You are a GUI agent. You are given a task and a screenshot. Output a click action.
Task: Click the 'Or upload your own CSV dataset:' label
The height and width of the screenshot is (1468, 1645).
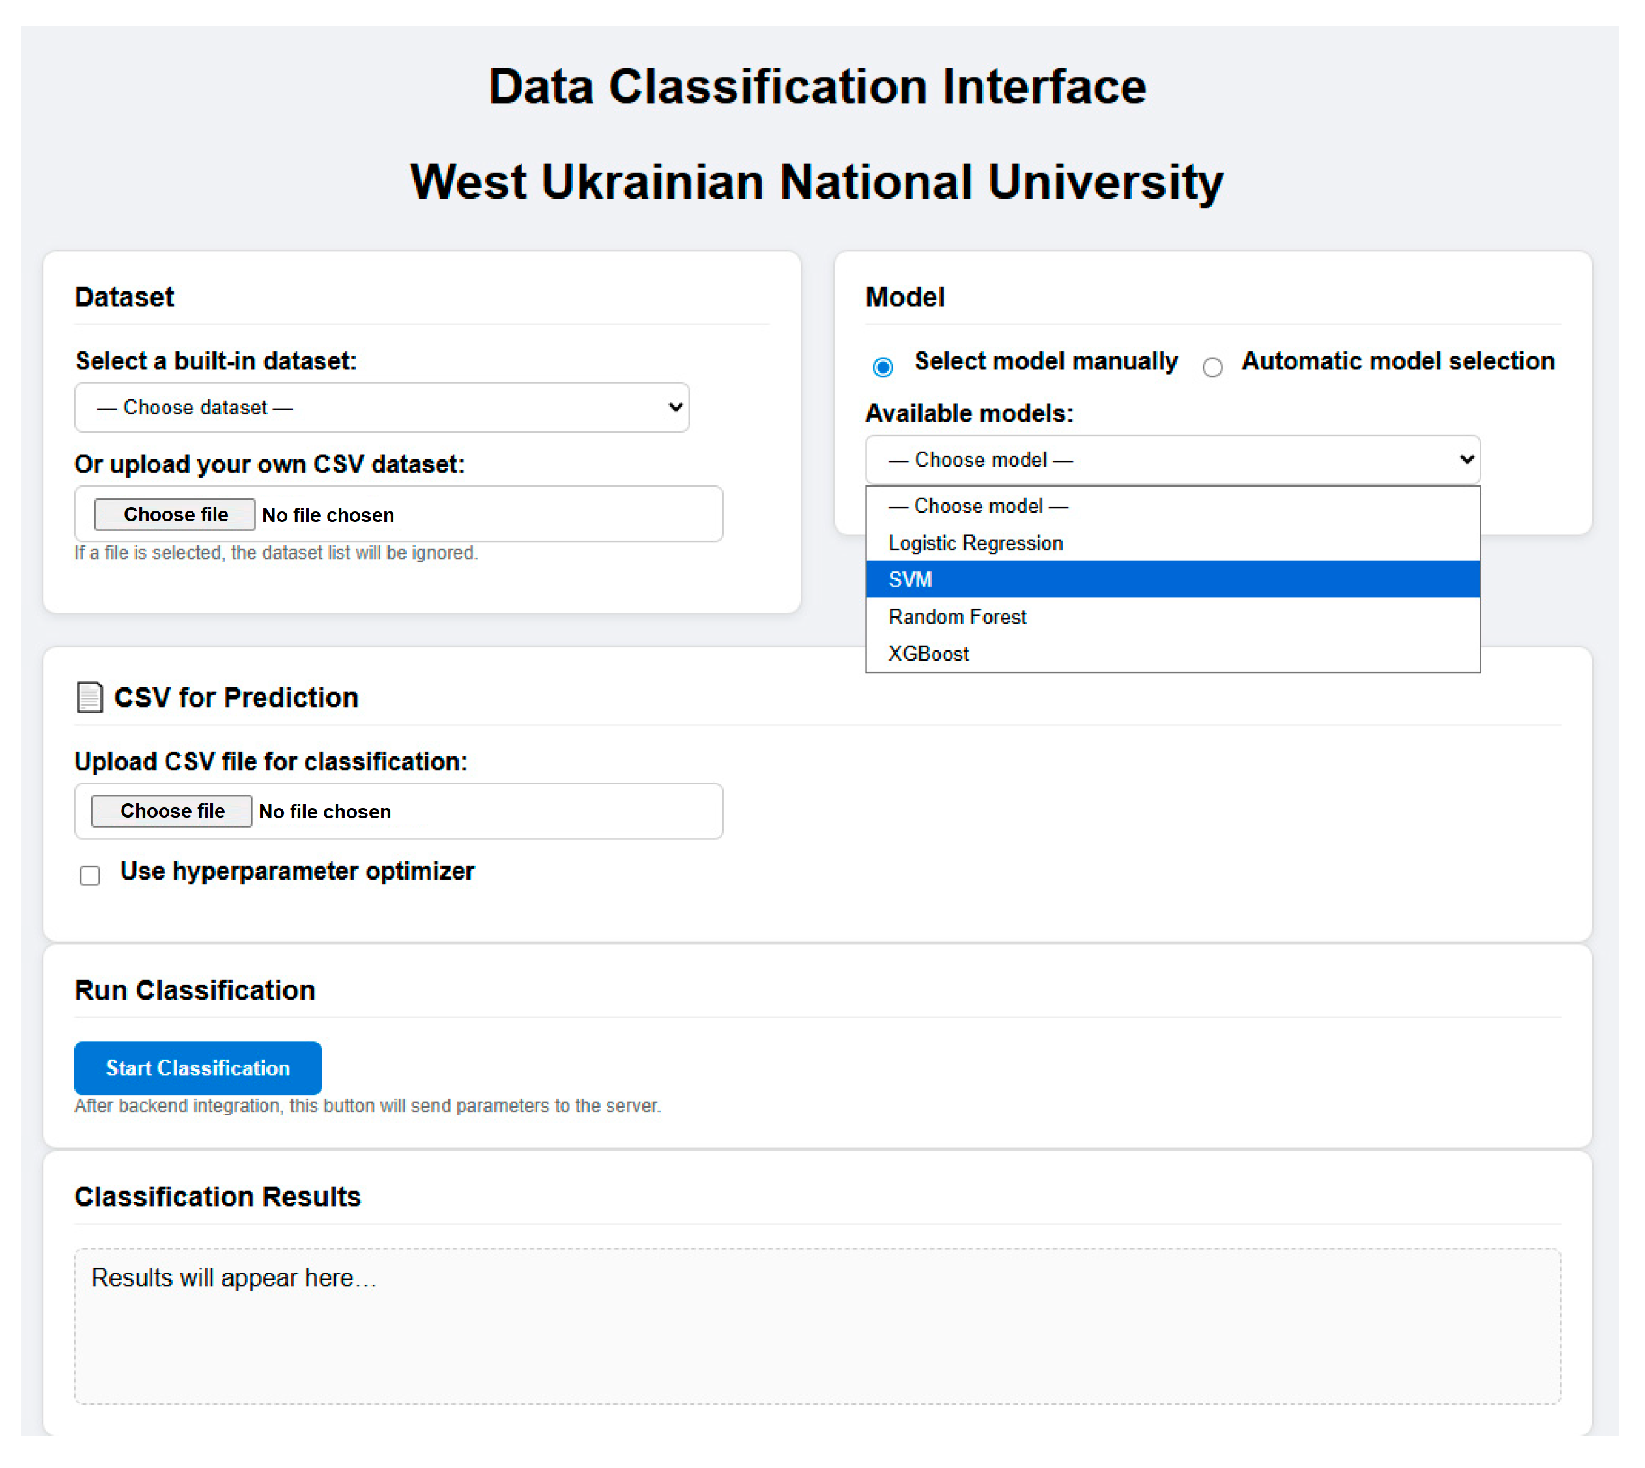coord(269,465)
